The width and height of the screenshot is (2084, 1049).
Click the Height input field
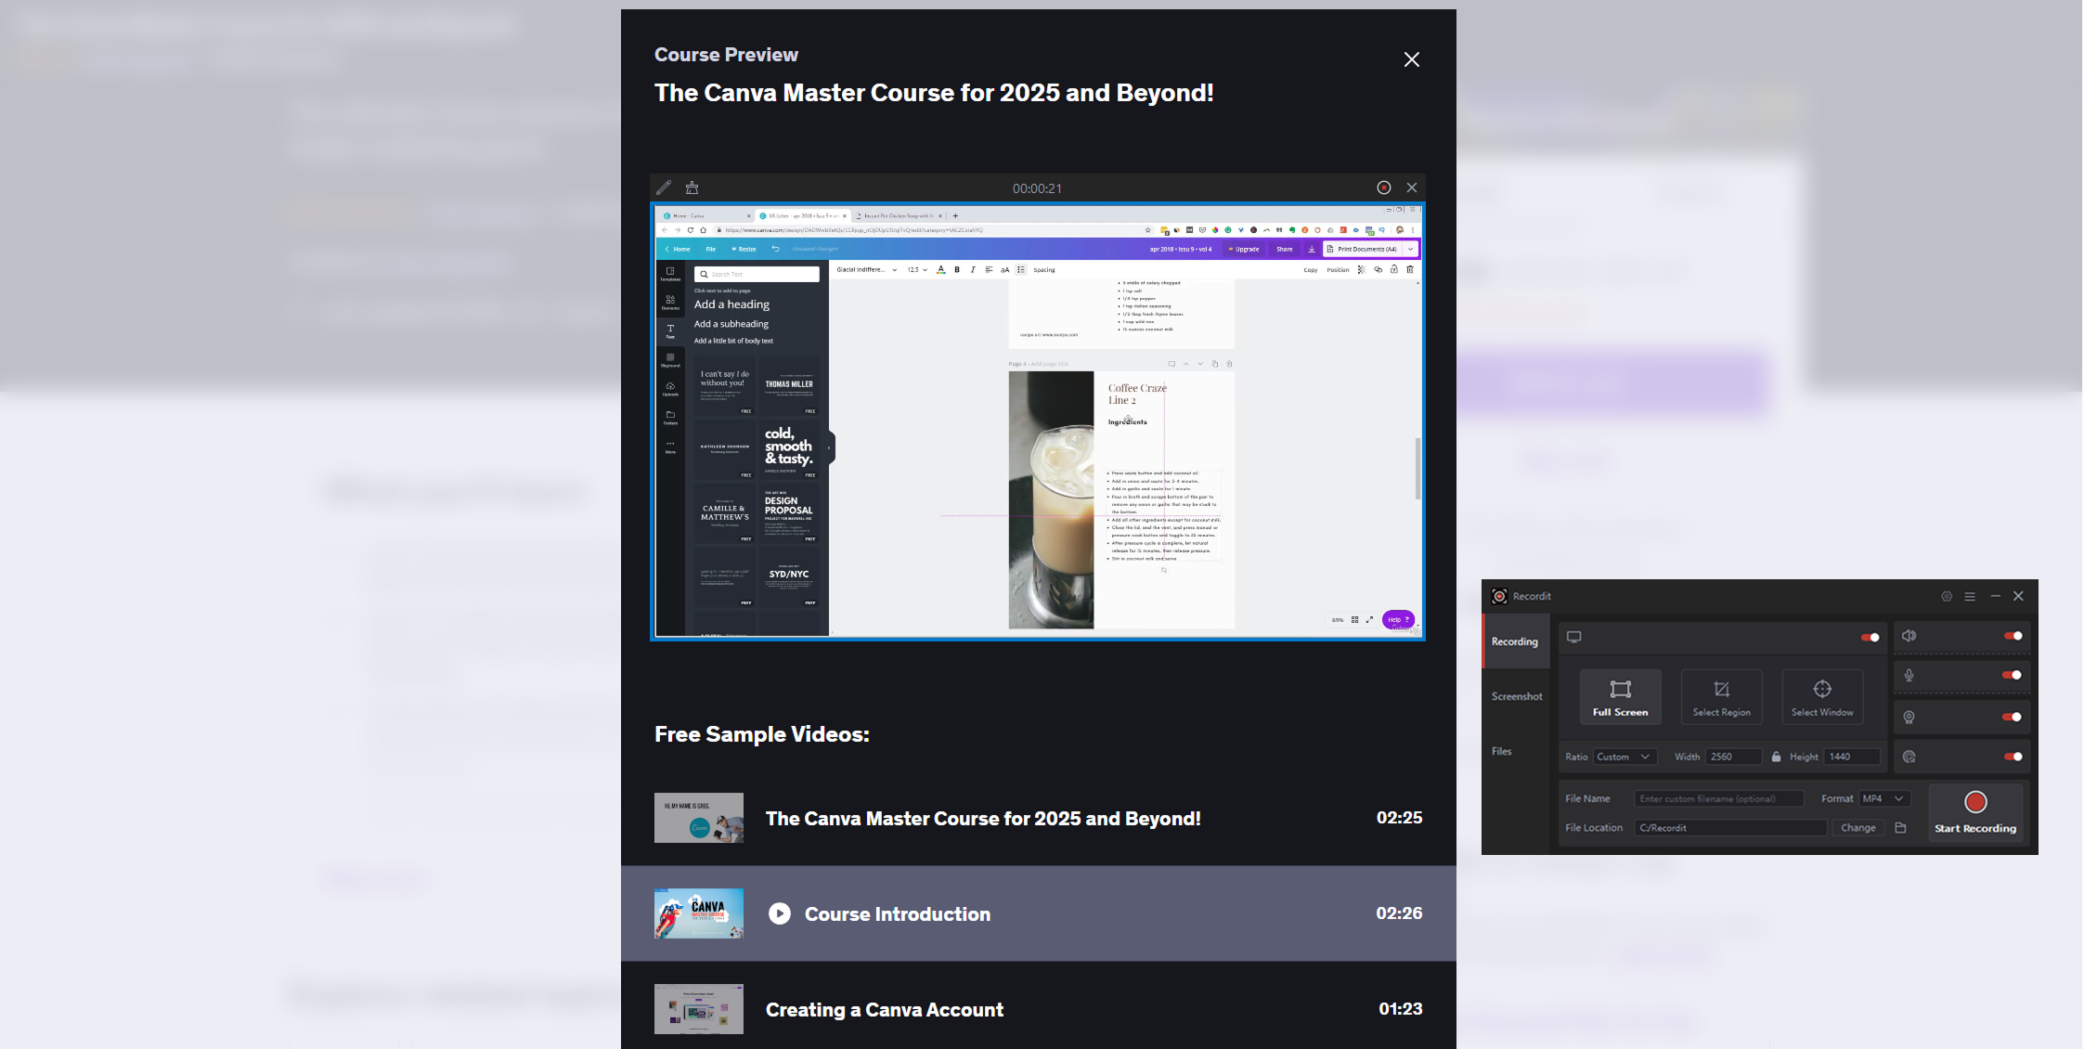tap(1852, 757)
